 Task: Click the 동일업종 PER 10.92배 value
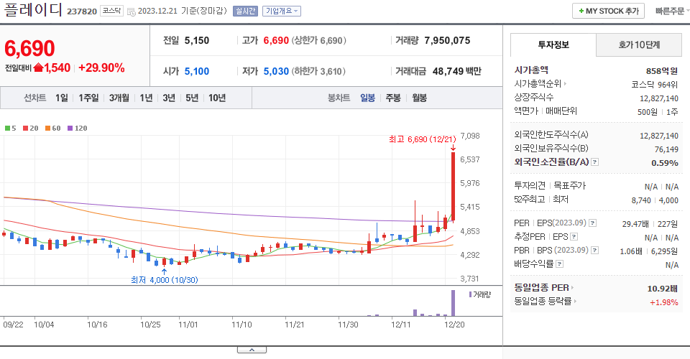pos(662,289)
